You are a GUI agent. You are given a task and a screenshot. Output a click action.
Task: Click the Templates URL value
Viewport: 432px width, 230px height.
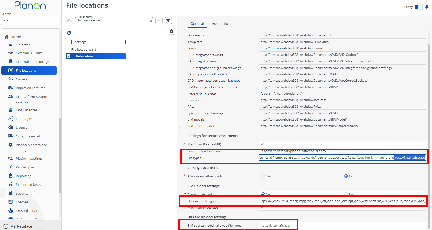click(295, 42)
